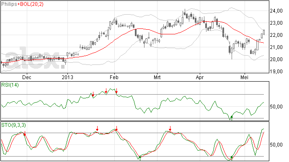Click the Feb date axis label

(114, 77)
